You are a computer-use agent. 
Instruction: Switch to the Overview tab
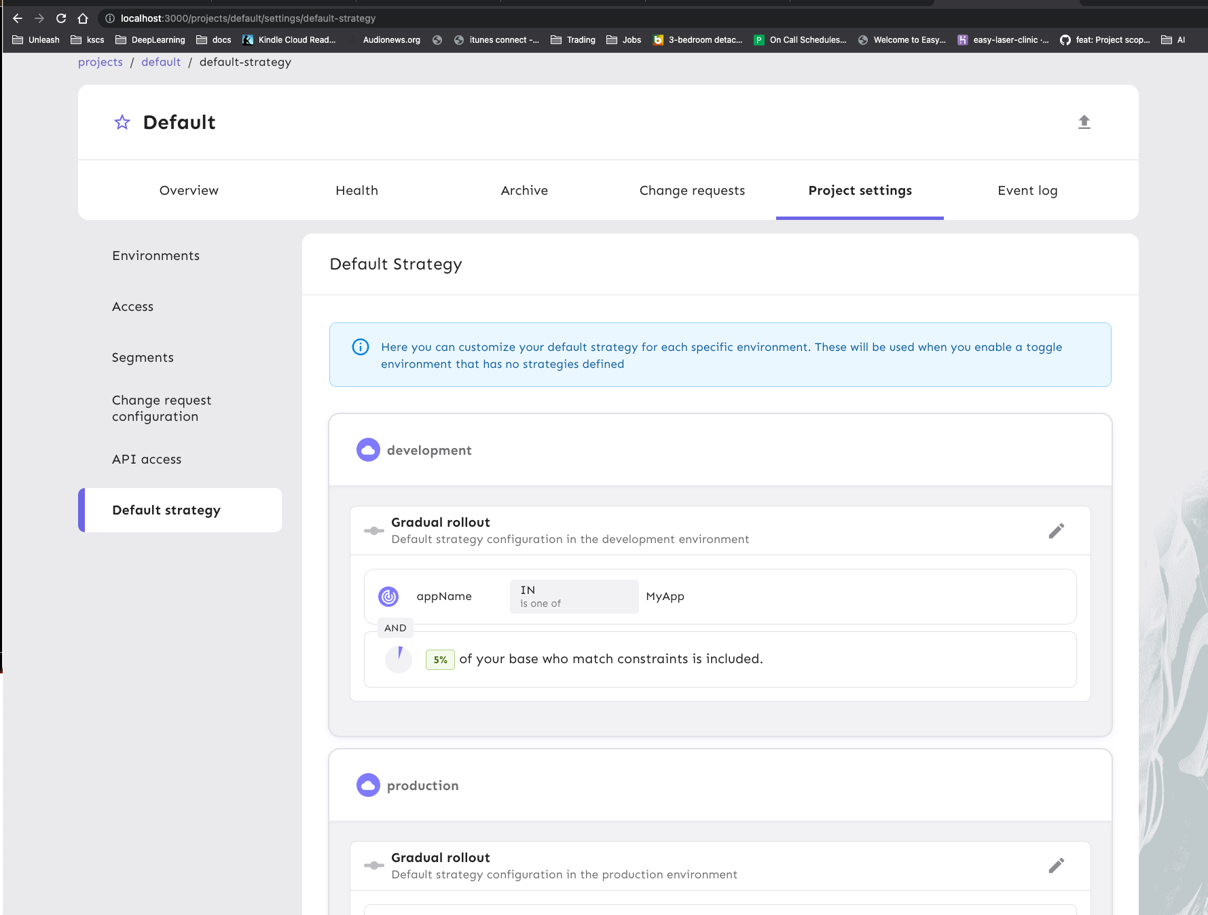[x=189, y=191]
